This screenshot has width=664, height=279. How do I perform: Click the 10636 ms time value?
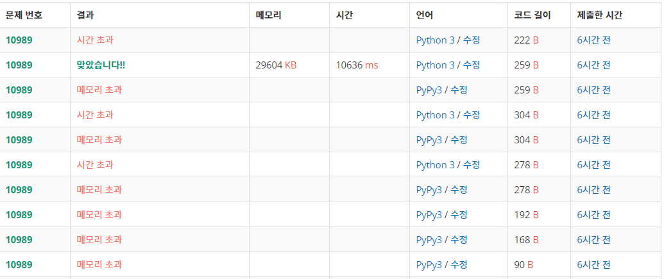pos(357,65)
